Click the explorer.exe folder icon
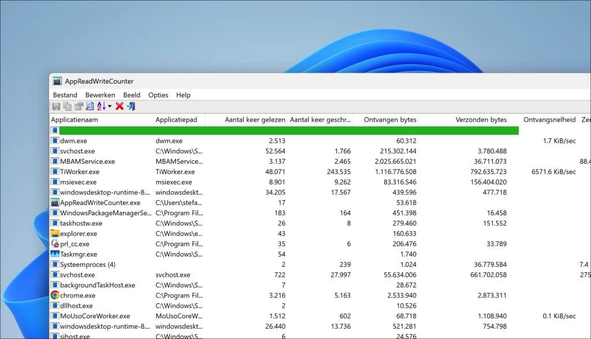 click(x=55, y=233)
